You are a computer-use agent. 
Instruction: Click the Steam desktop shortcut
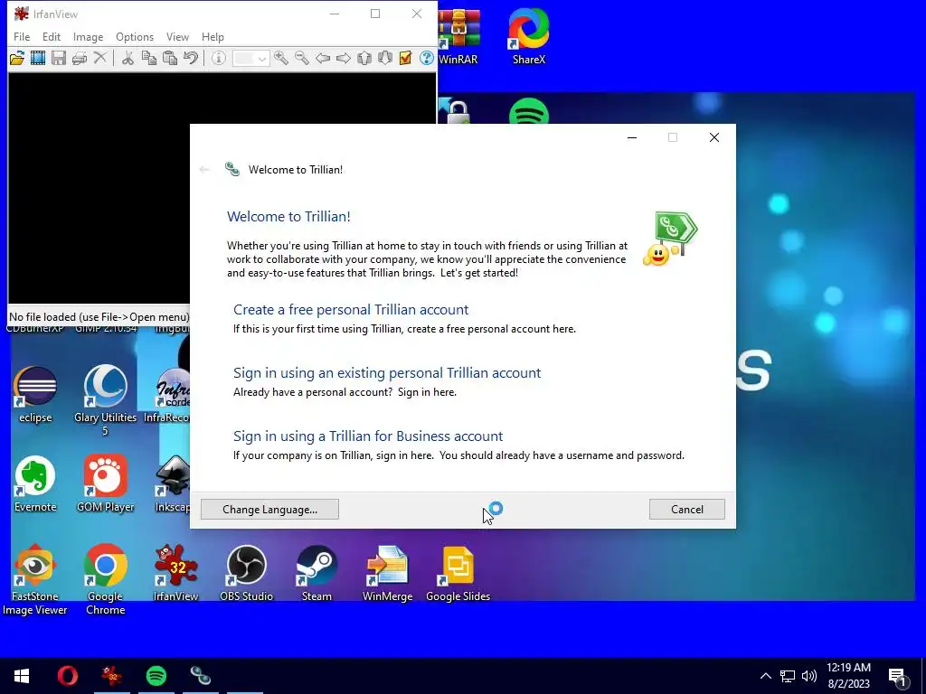tap(317, 572)
